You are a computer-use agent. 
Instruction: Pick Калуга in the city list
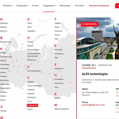[x=3, y=61]
